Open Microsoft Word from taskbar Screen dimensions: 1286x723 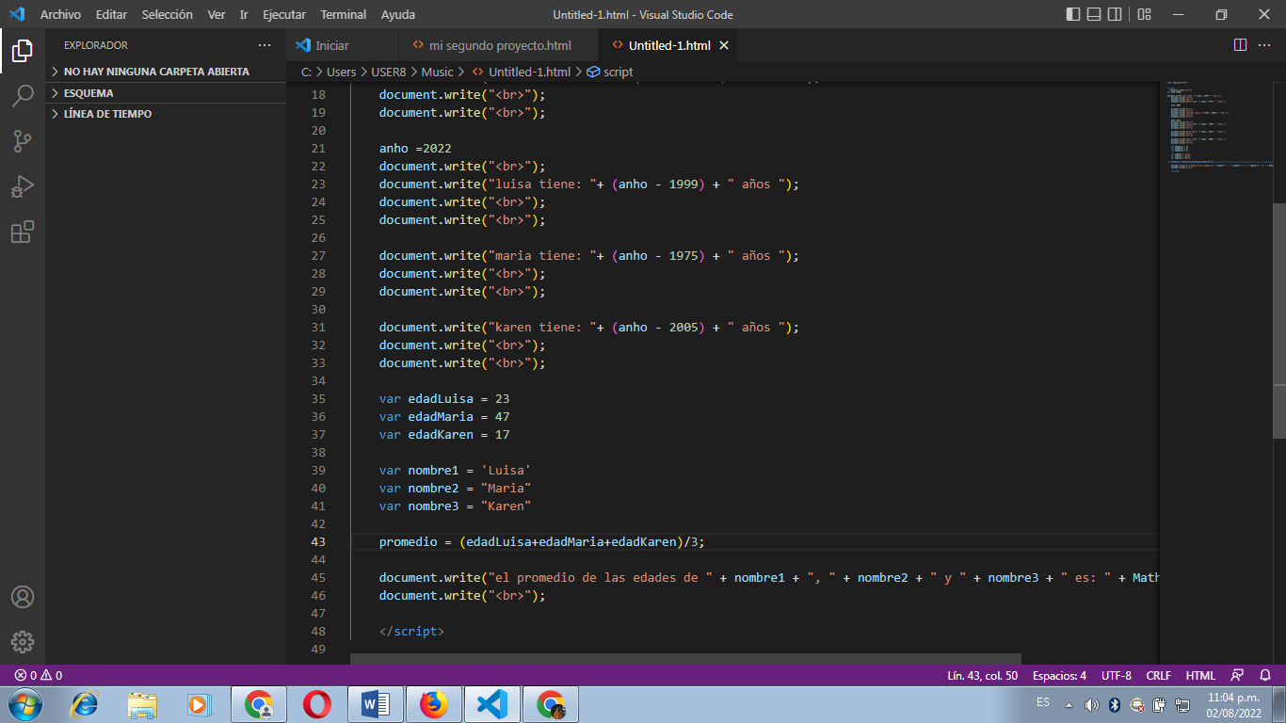coord(375,704)
